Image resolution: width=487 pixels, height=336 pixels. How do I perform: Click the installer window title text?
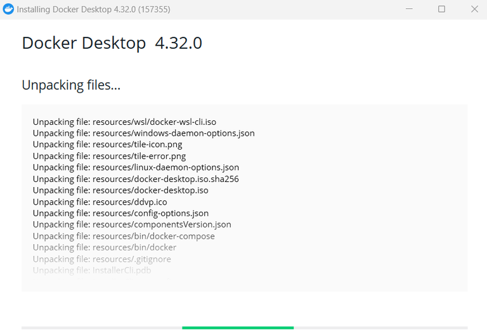coord(93,10)
